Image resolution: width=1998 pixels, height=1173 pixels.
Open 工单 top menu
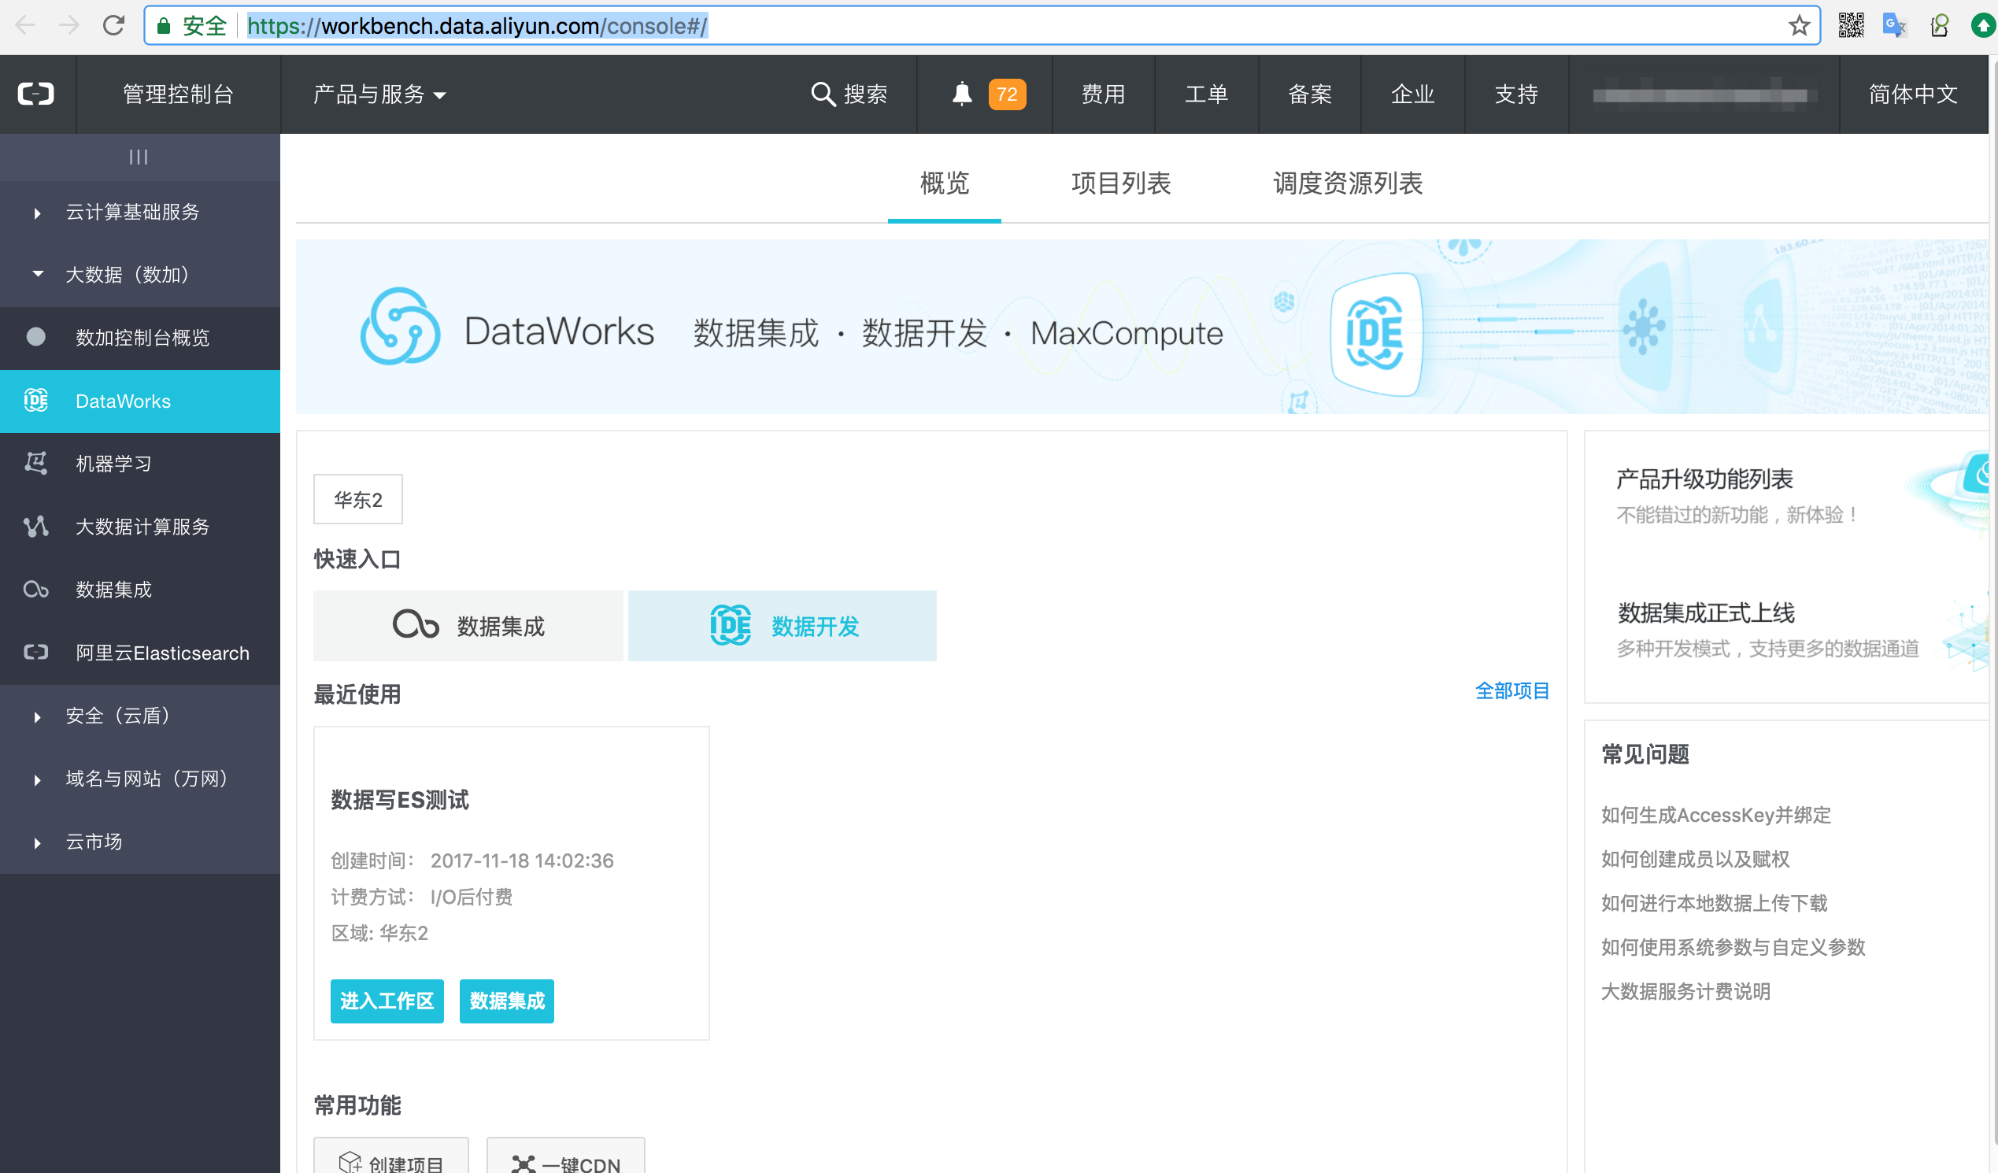tap(1206, 94)
